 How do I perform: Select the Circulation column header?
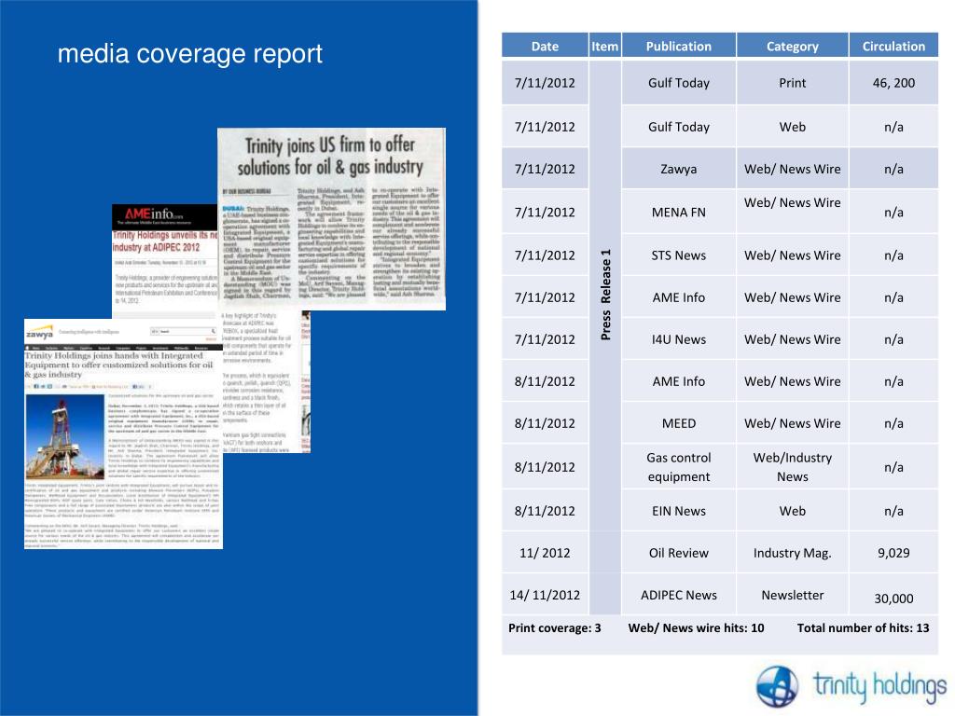(893, 46)
